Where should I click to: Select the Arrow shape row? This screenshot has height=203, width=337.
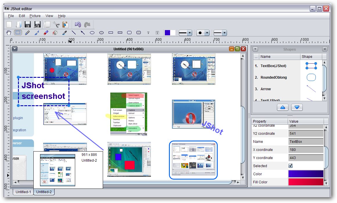[288, 89]
